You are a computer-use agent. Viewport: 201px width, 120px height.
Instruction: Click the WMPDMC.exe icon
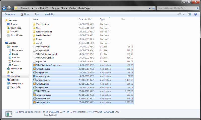[34, 91]
